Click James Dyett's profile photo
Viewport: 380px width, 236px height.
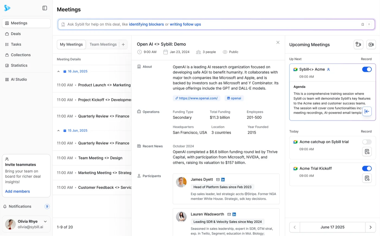click(181, 182)
